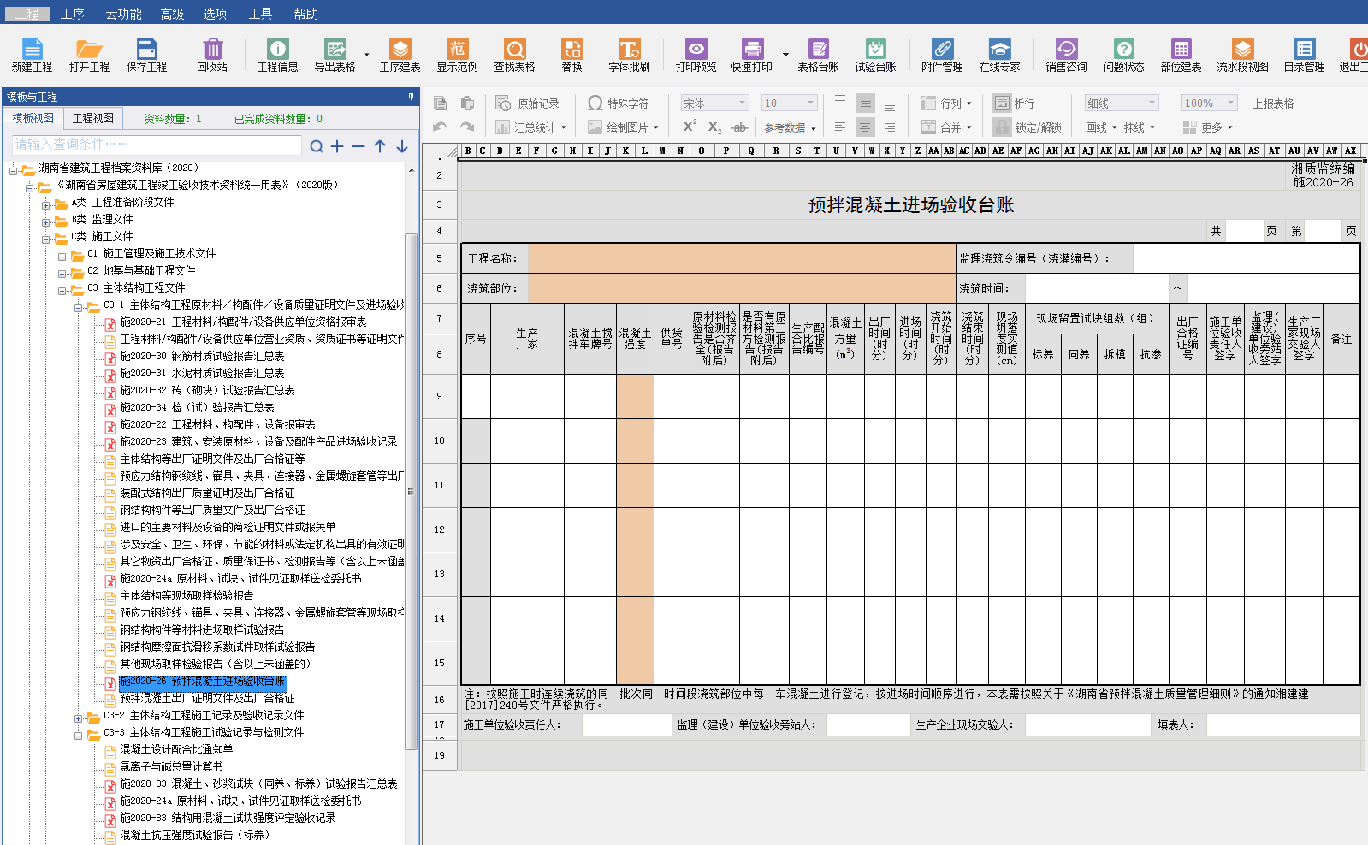Viewport: 1368px width, 845px height.
Task: Toggle strikethrough ab formatting
Action: click(740, 127)
